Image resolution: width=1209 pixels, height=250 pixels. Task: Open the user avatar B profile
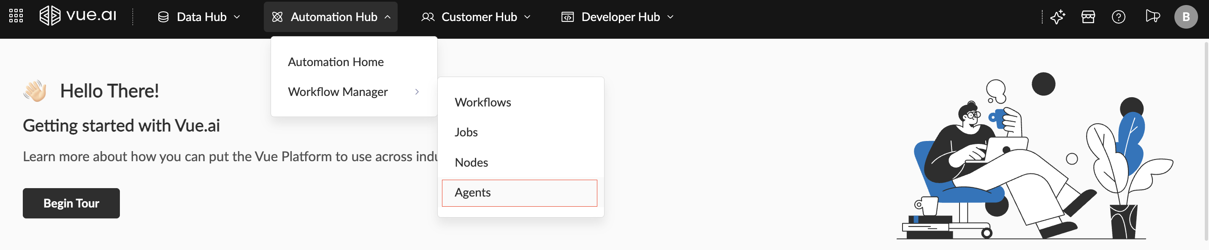[1185, 17]
